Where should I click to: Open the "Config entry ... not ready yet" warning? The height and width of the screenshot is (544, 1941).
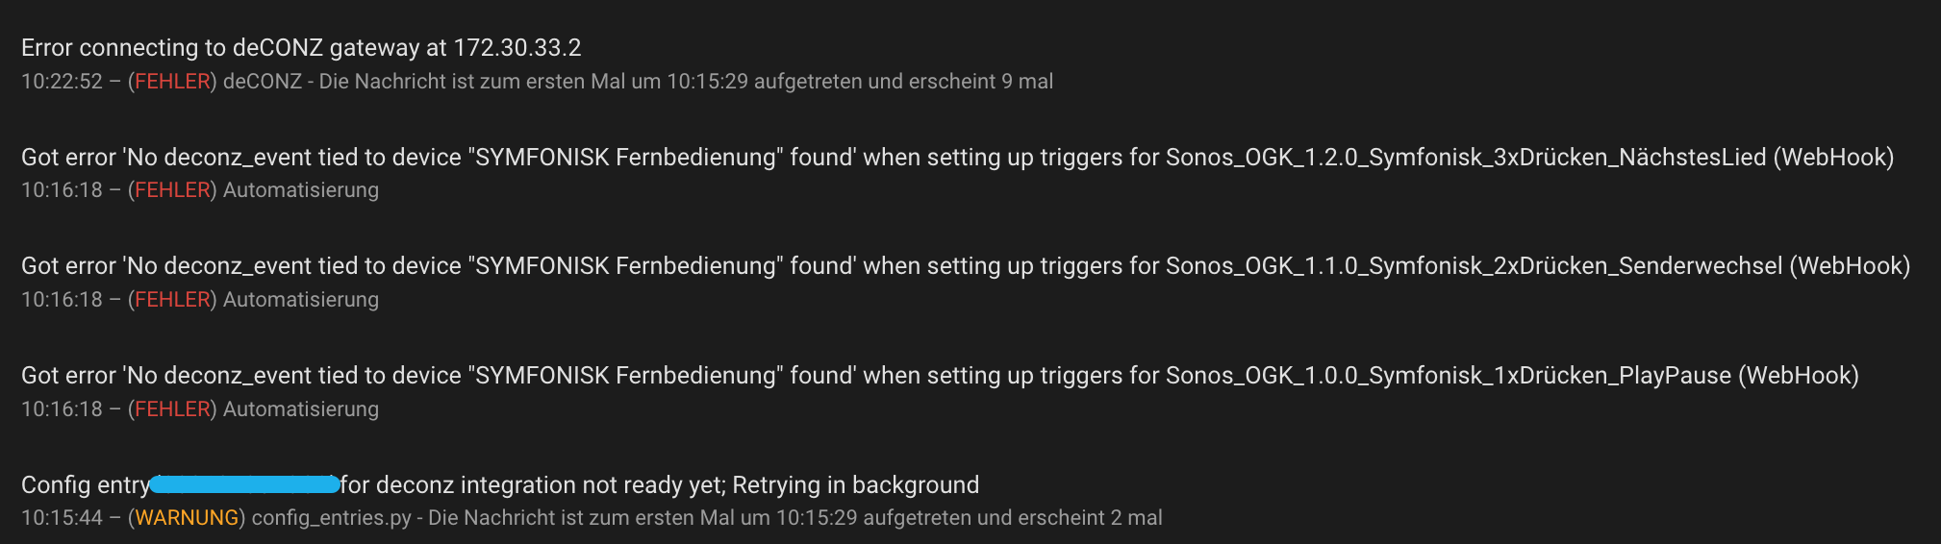(x=660, y=485)
